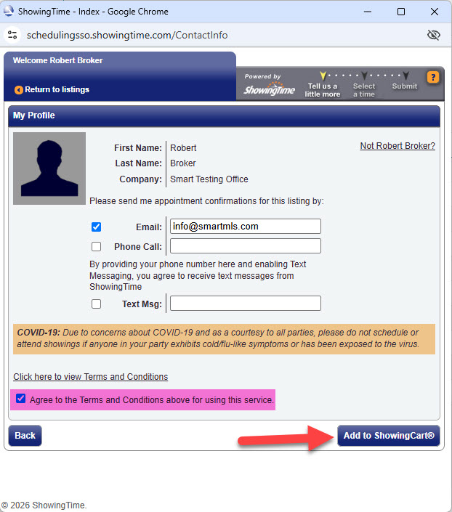Click the site settings icon in address bar

tap(12, 35)
